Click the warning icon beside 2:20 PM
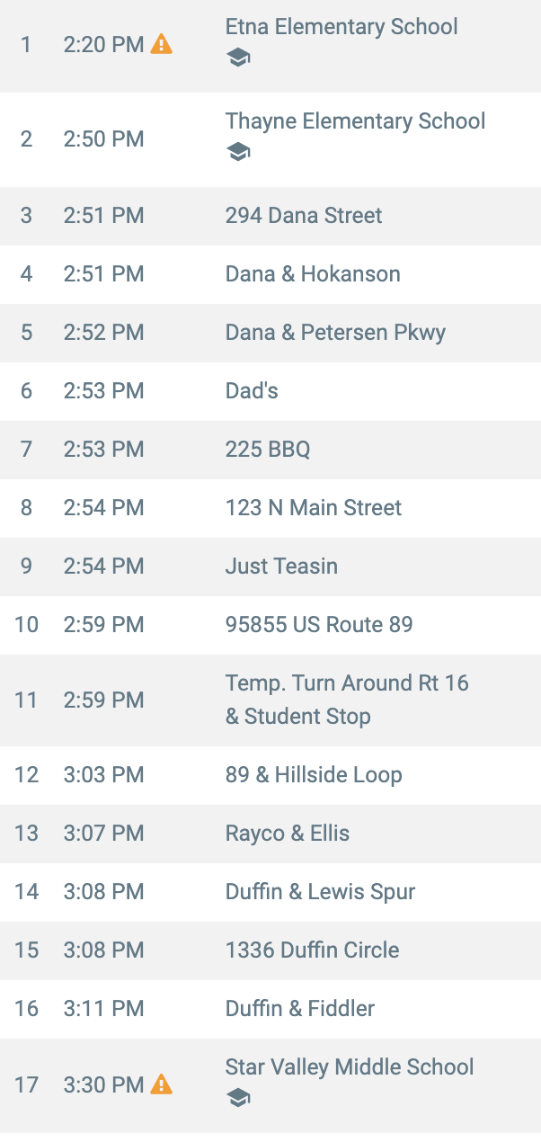Image resolution: width=541 pixels, height=1142 pixels. coord(162,43)
